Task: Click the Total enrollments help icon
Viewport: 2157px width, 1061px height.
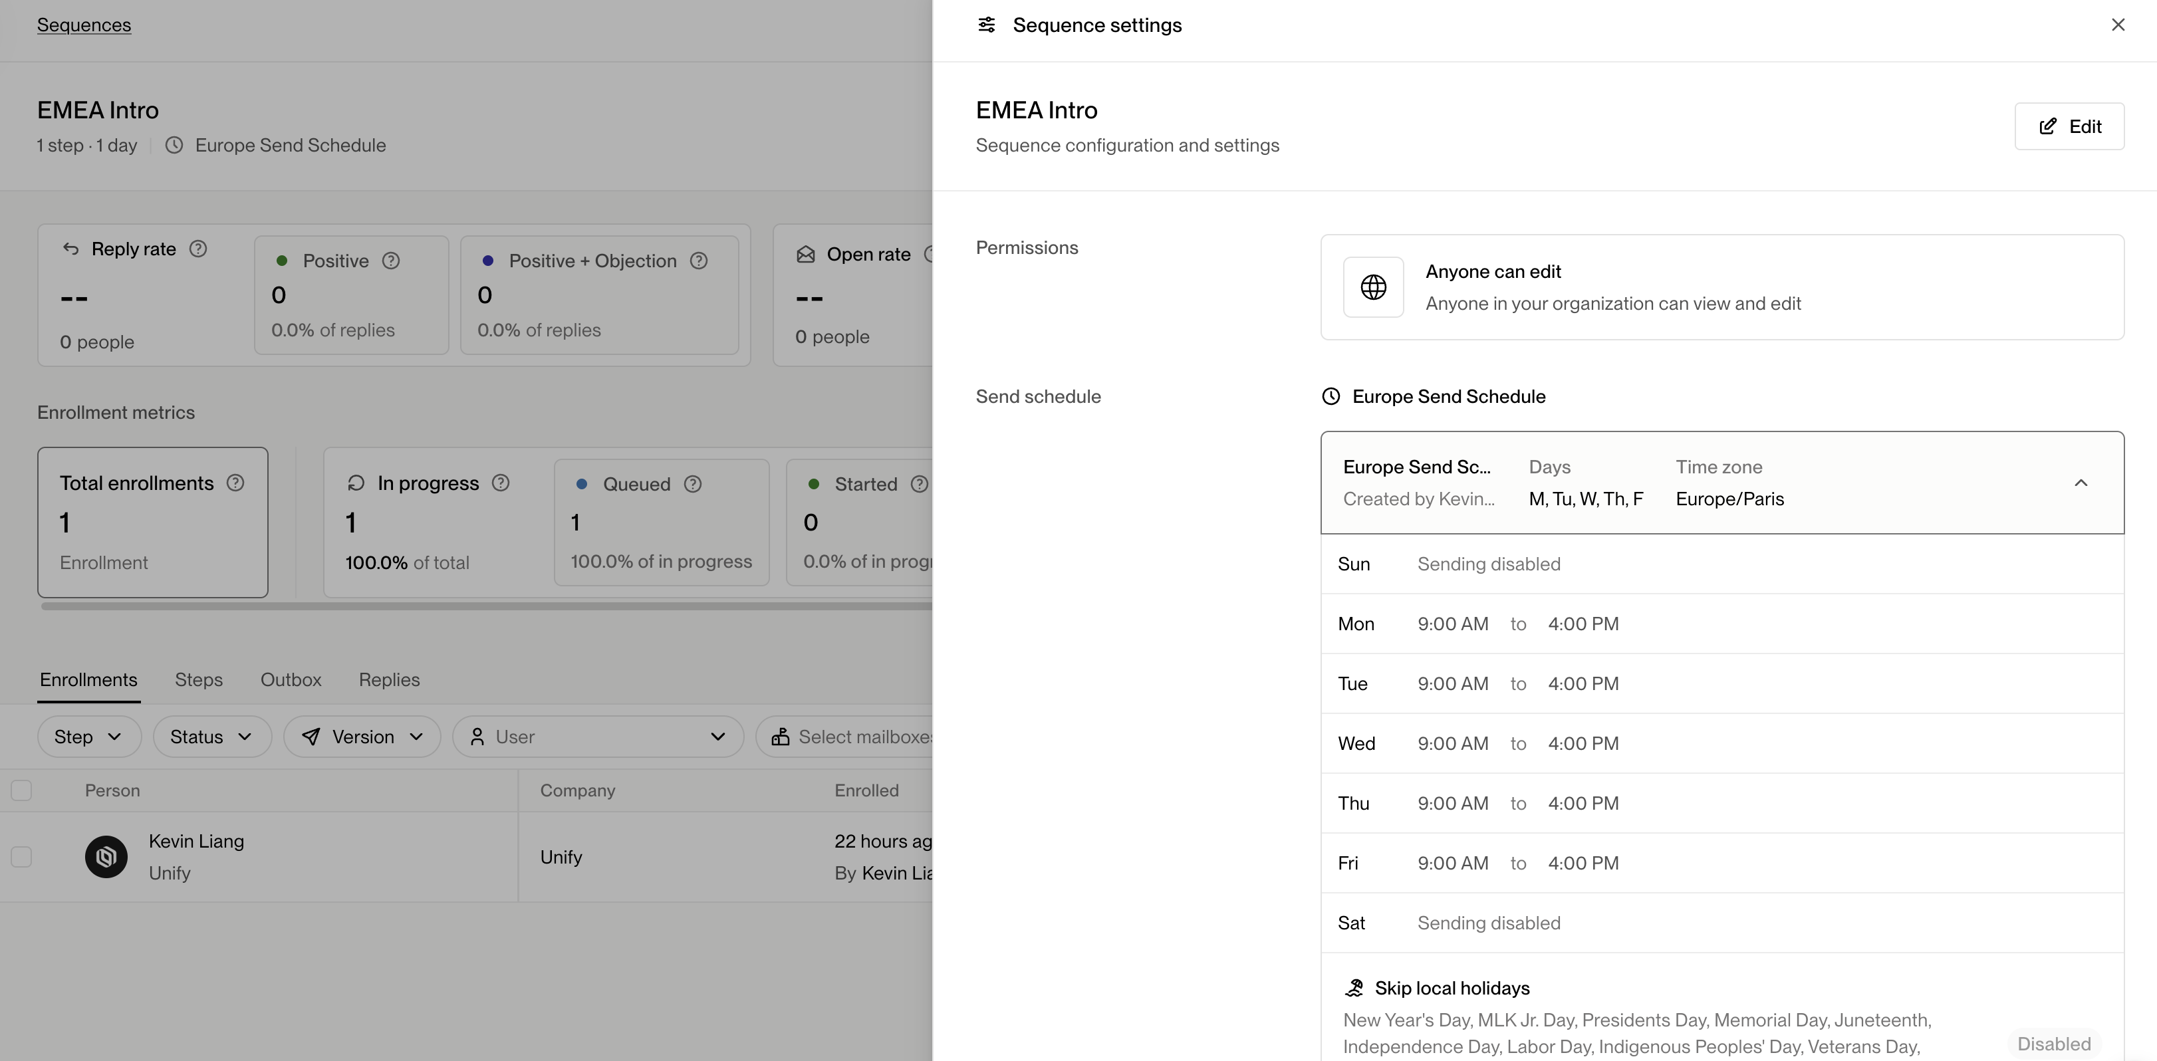Action: point(235,483)
